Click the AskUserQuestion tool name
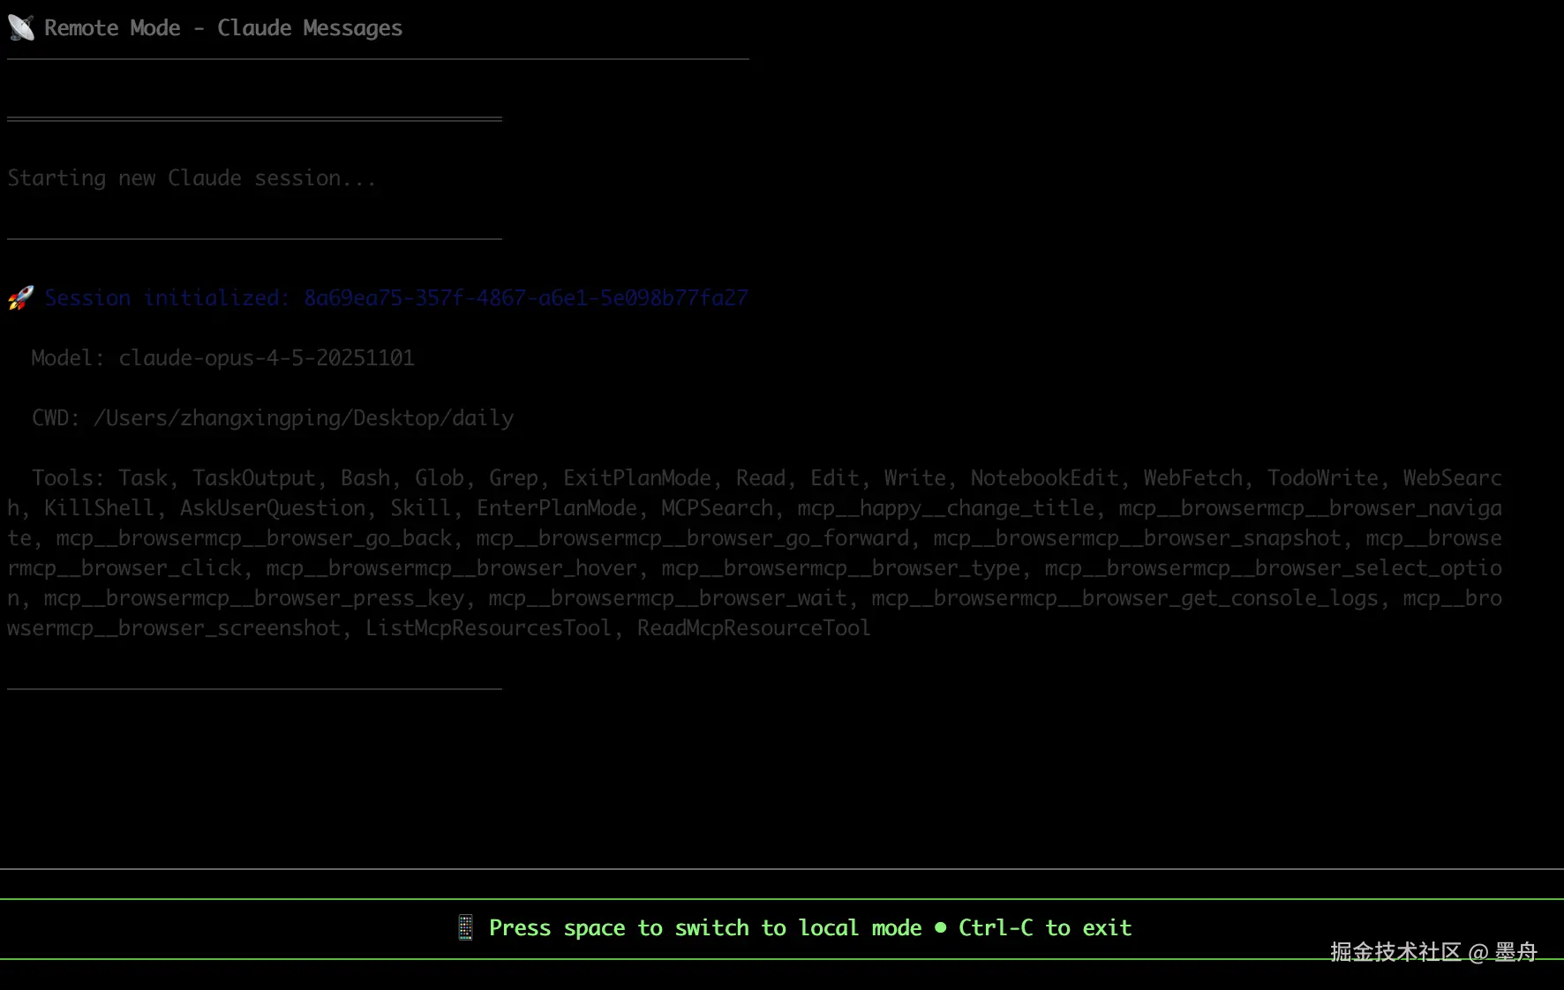This screenshot has height=990, width=1564. [x=273, y=508]
